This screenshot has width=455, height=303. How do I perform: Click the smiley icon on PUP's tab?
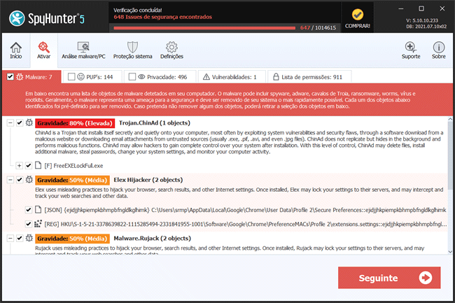click(80, 76)
